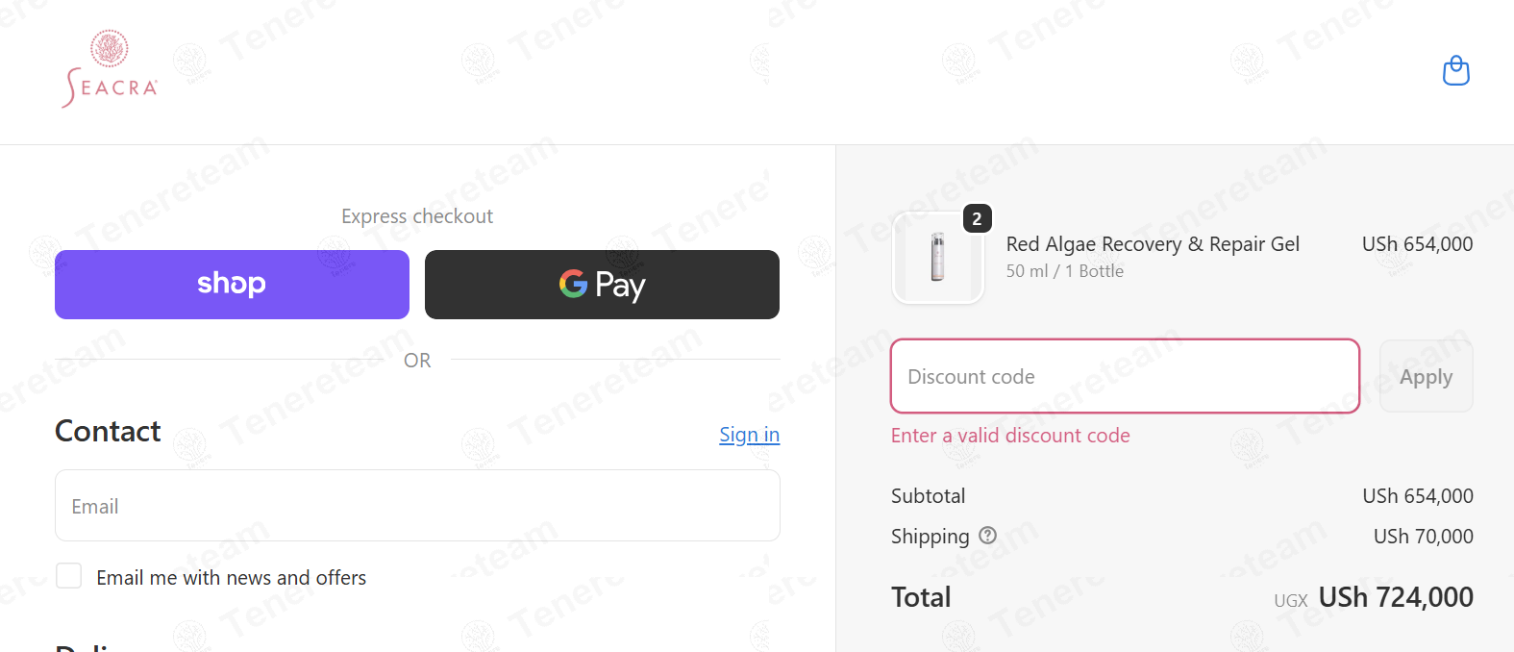1514x652 pixels.
Task: Click the Red Algae Recovery & Repair Gel title
Action: (x=1153, y=244)
